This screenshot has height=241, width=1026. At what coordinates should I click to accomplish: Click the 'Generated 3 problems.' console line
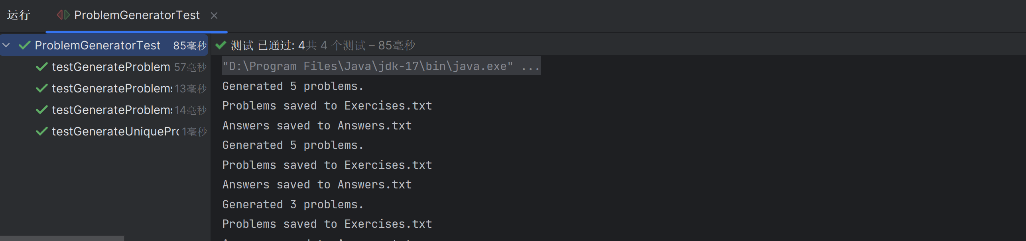tap(293, 204)
